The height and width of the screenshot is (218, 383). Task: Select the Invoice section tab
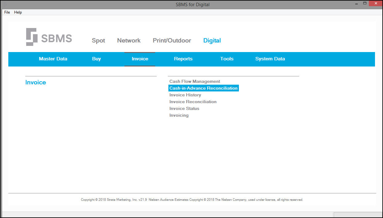140,59
